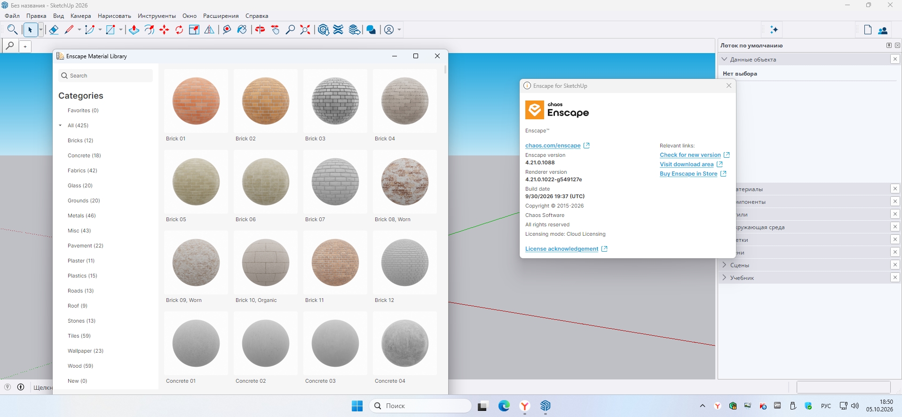Viewport: 902px width, 417px height.
Task: Select the arrow Select tool
Action: (x=30, y=30)
